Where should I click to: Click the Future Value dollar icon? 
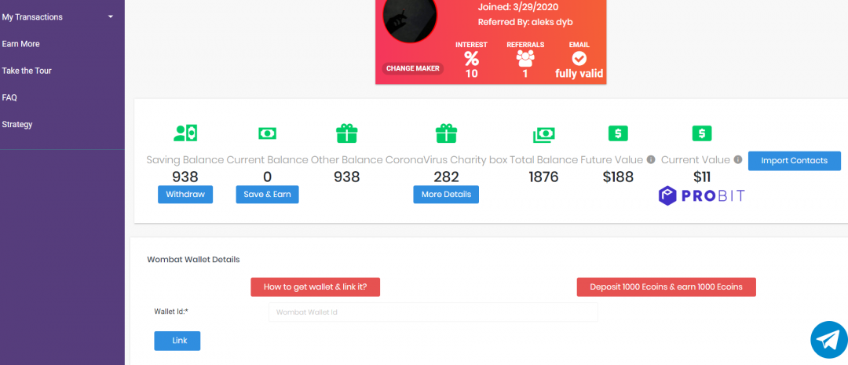[618, 133]
